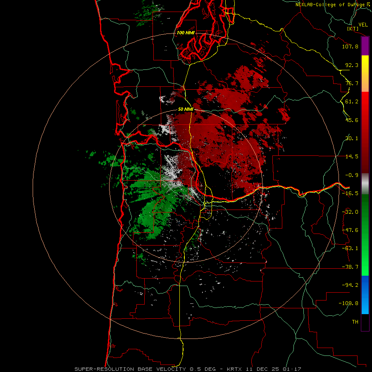
Task: Click the 30.1 velocity scale value
Action: 352,138
